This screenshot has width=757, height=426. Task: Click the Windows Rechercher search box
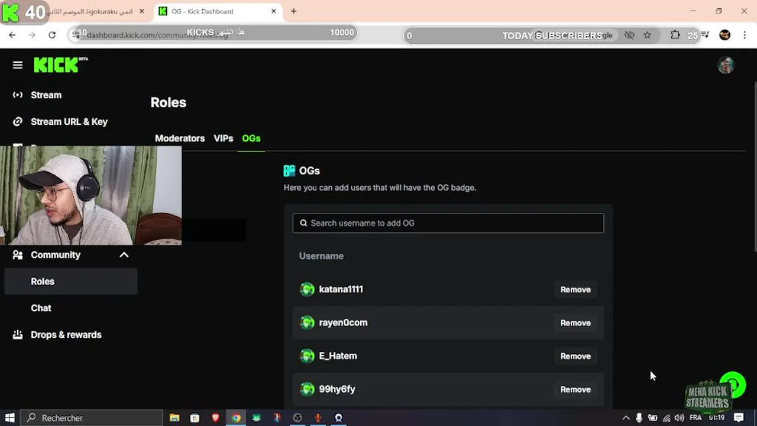click(x=92, y=418)
